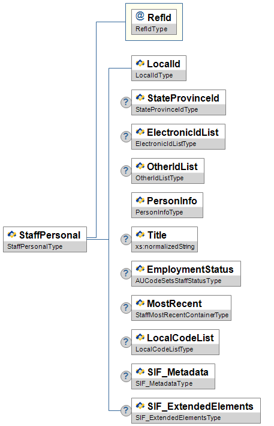The height and width of the screenshot is (426, 274).
Task: Click the element icon in StaffPersonal node
Action: (x=12, y=234)
